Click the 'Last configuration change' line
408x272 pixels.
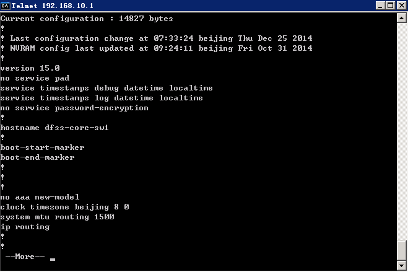pos(157,38)
